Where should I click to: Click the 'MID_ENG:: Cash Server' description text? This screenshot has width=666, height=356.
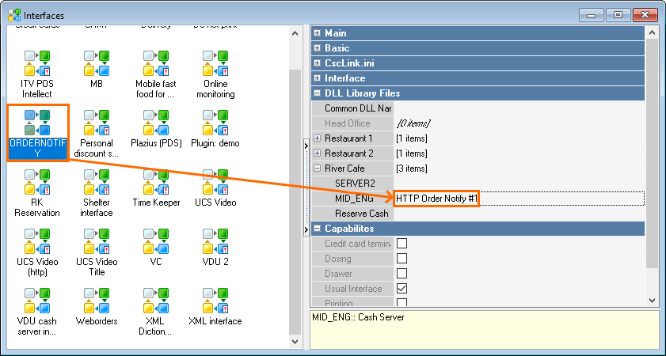358,317
